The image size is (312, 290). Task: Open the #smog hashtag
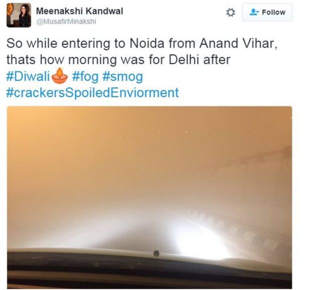pyautogui.click(x=122, y=77)
